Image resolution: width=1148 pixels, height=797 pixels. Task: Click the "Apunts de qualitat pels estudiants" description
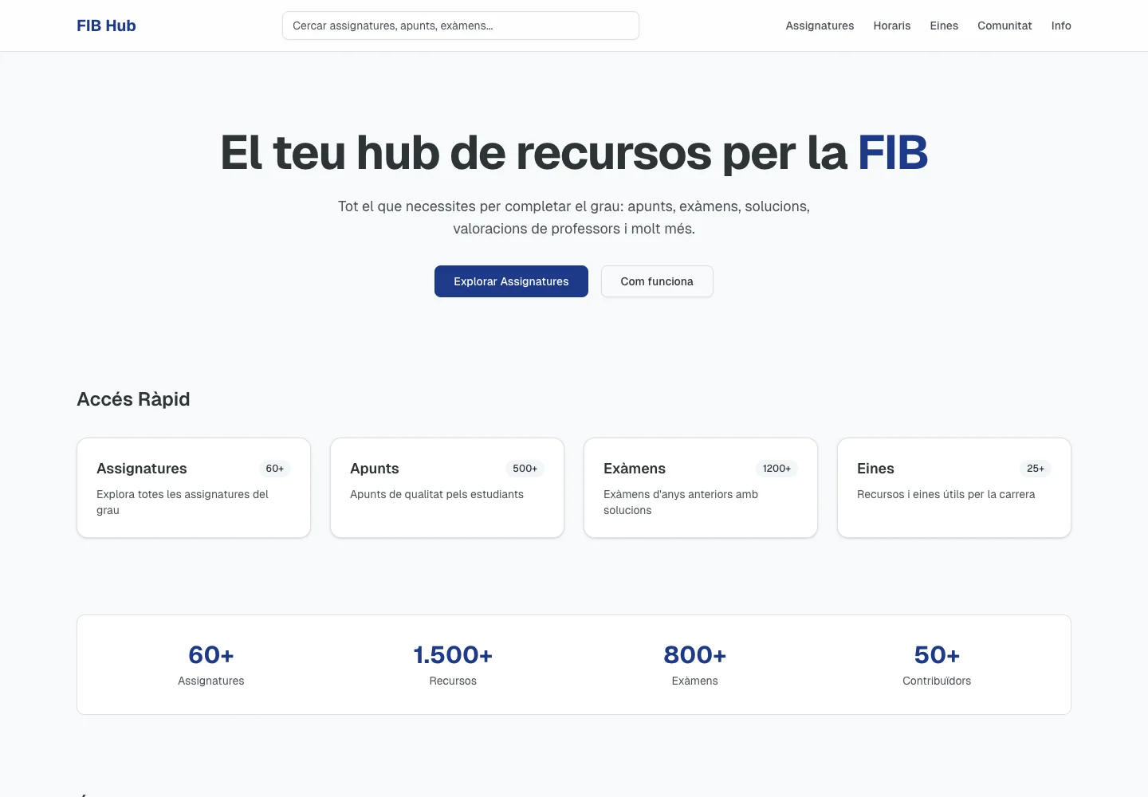click(x=437, y=494)
